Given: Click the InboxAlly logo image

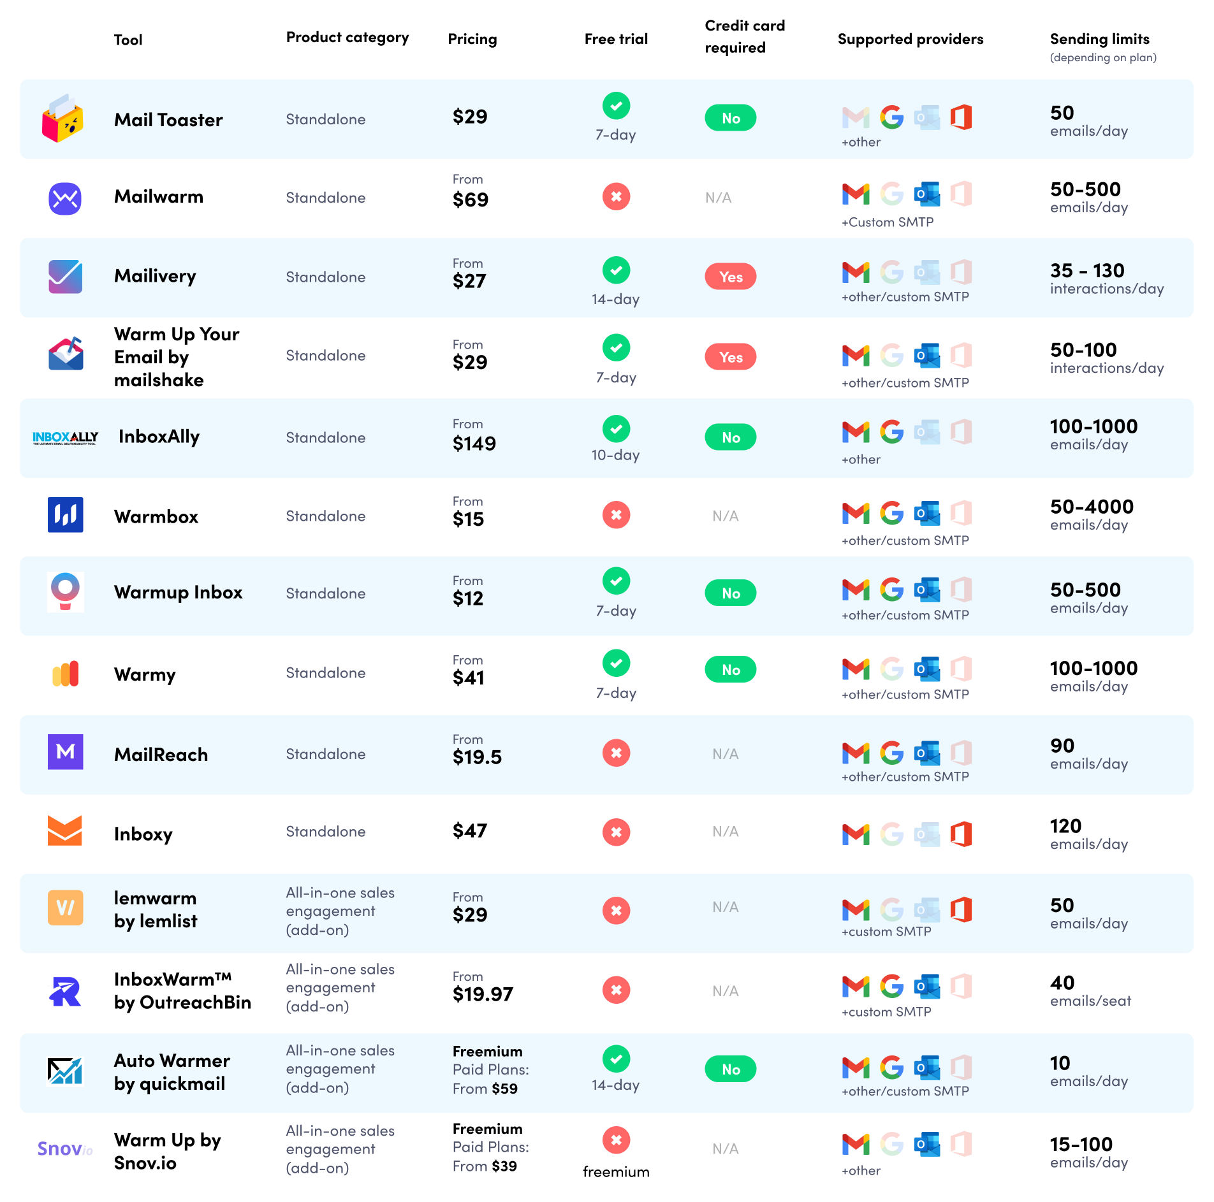Looking at the screenshot, I should [65, 438].
